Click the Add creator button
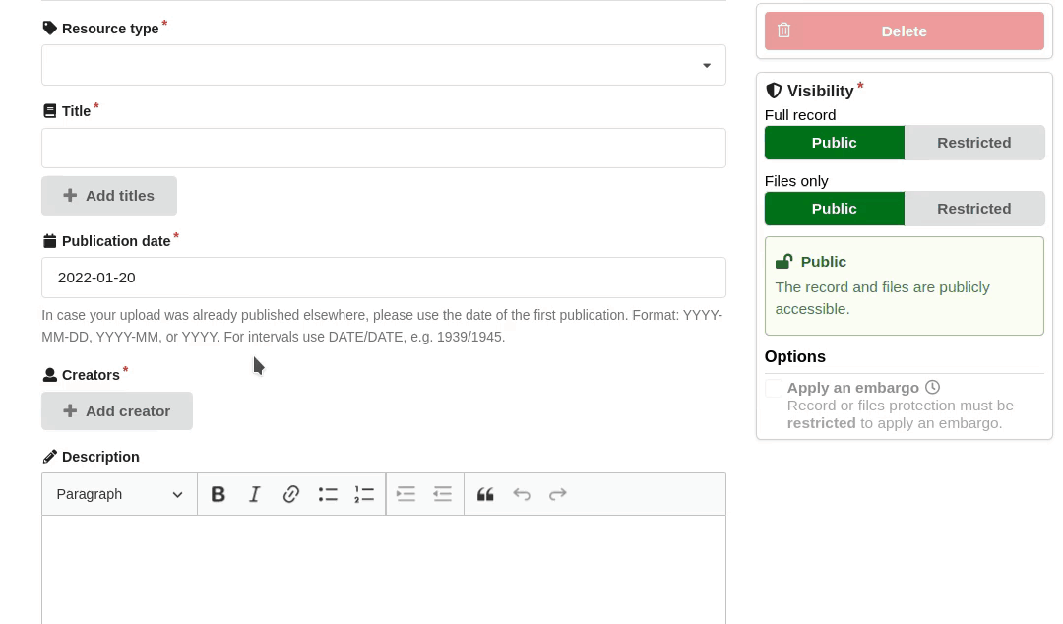This screenshot has width=1063, height=624. click(x=116, y=411)
